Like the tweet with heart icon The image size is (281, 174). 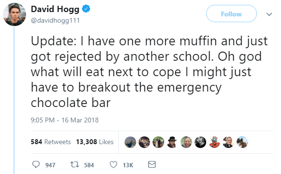(113, 164)
